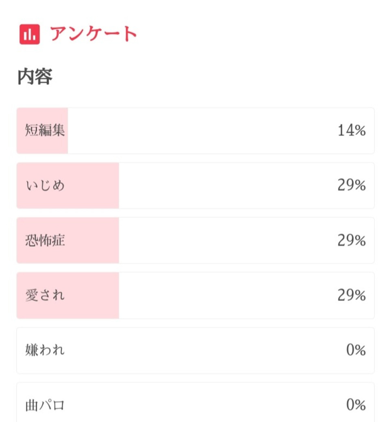Choose the 愛され poll option
This screenshot has height=422, width=391.
coord(195,295)
